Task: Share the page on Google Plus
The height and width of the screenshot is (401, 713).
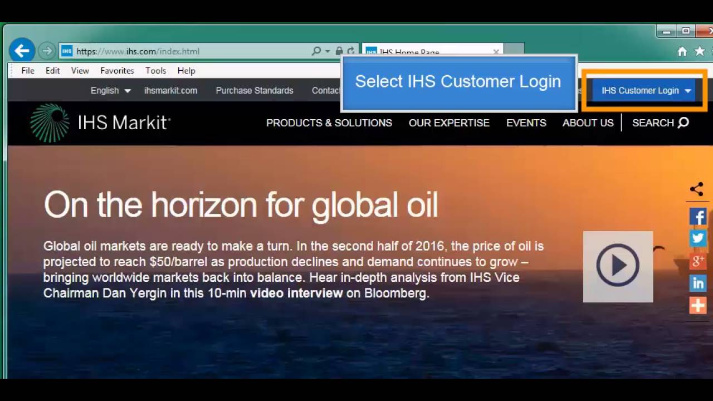Action: (698, 261)
